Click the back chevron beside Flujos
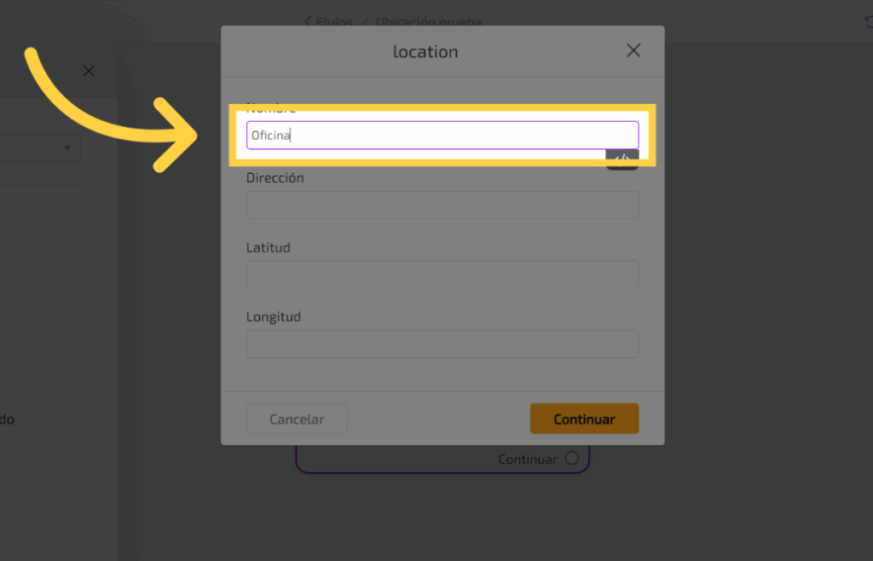The height and width of the screenshot is (561, 873). [308, 22]
